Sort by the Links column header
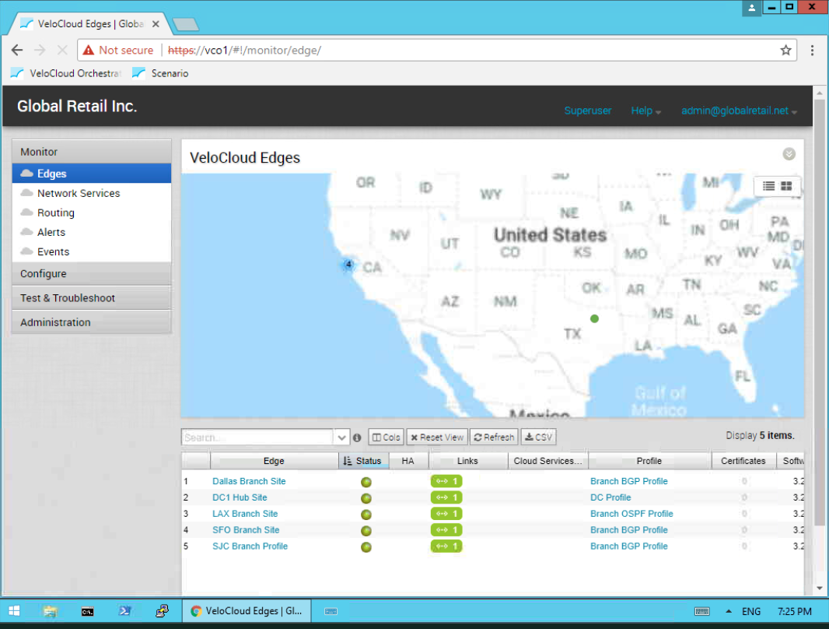829x629 pixels. tap(467, 461)
